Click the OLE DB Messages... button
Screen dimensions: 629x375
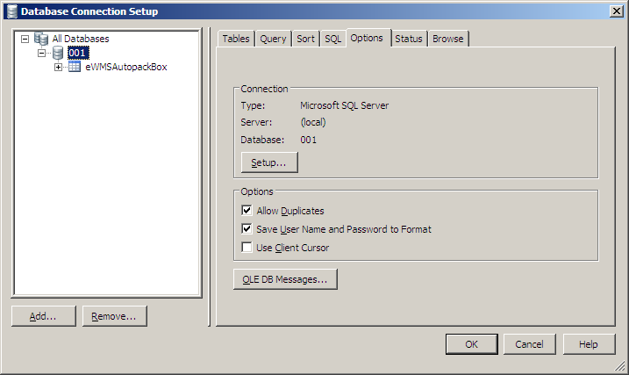[285, 279]
